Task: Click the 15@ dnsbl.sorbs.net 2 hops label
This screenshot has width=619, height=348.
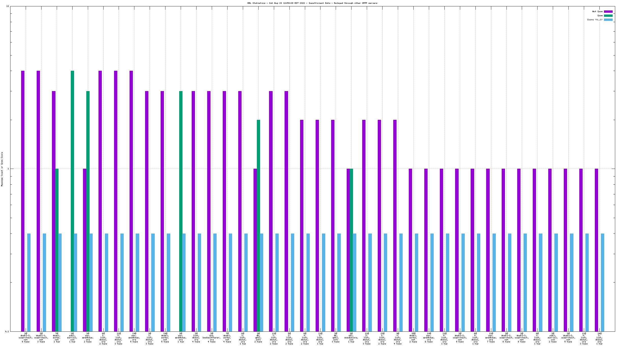Action: [413, 338]
